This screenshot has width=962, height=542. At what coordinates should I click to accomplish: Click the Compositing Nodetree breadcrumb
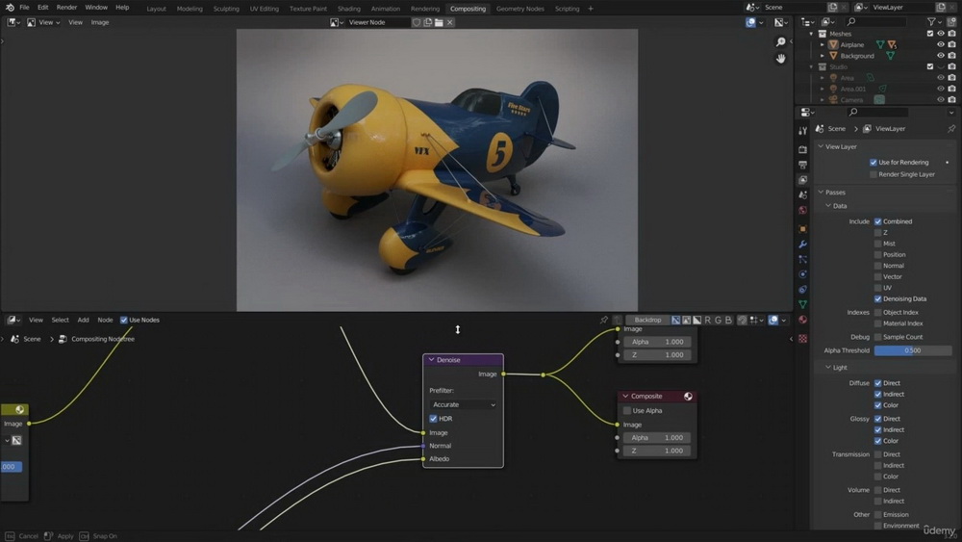(103, 339)
